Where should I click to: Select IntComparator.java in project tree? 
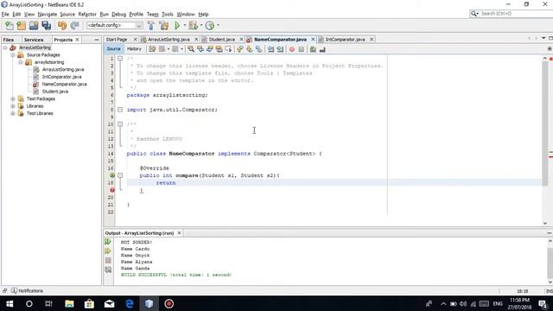(61, 77)
